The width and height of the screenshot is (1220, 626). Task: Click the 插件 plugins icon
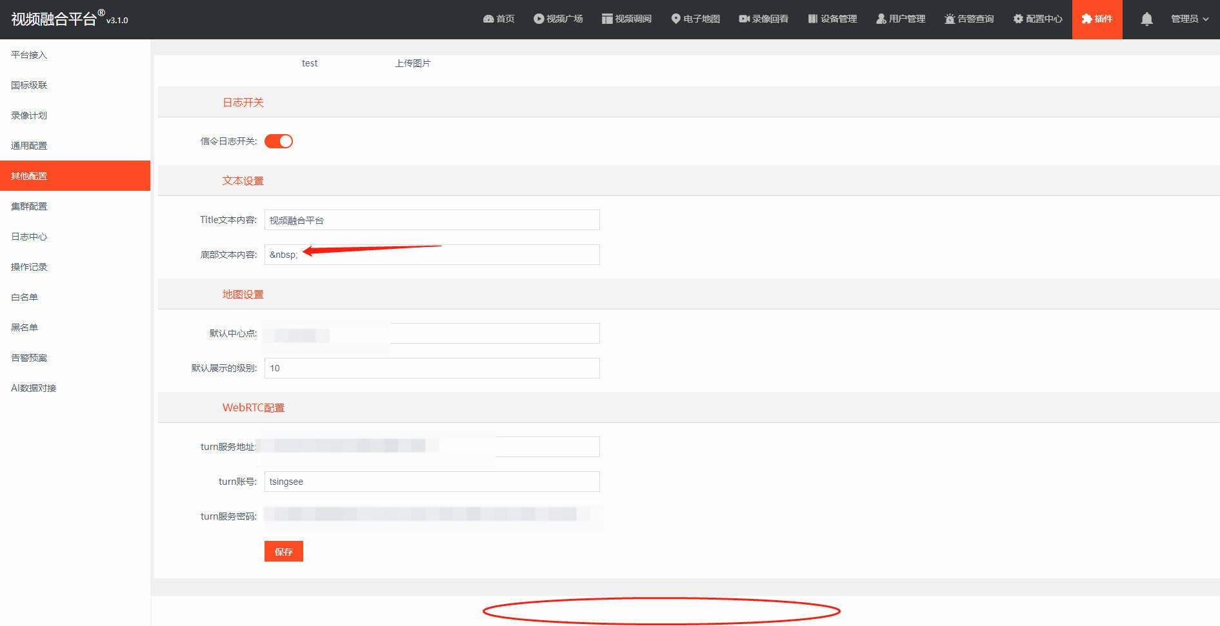click(x=1097, y=19)
